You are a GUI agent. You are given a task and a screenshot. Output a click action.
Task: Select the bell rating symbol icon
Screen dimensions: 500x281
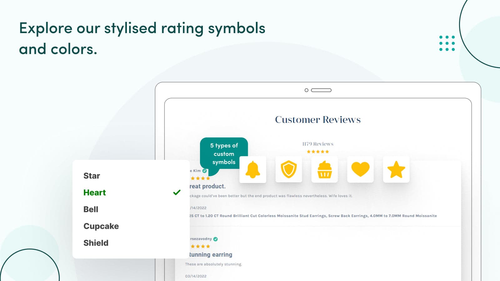click(253, 170)
